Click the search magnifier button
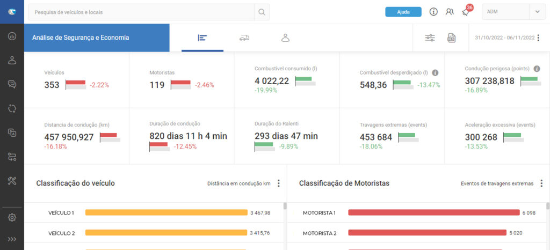550x250 pixels. (262, 12)
